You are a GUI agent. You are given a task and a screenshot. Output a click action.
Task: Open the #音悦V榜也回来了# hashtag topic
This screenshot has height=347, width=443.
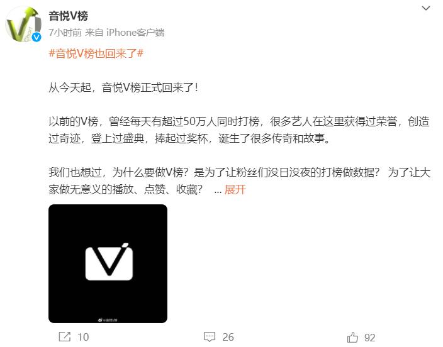pos(96,53)
